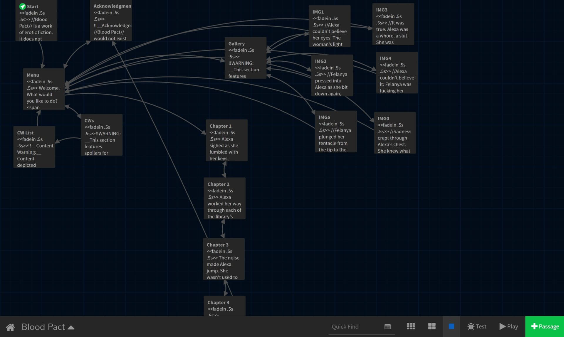Click inside the Quick Find field
The height and width of the screenshot is (337, 564).
[x=352, y=326]
